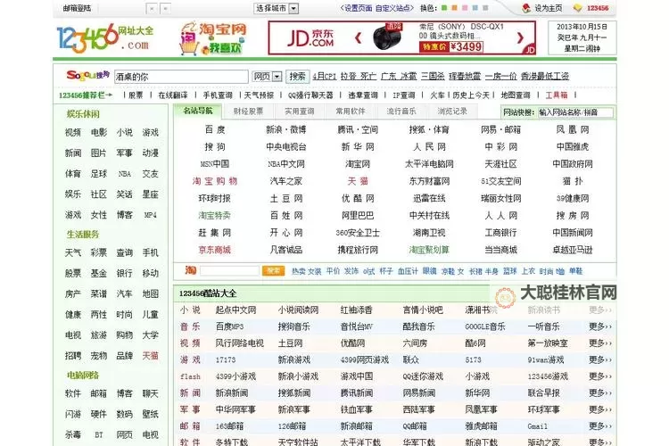The height and width of the screenshot is (446, 669).
Task: Focus the 网站快搜 quick search field
Action: coord(575,112)
